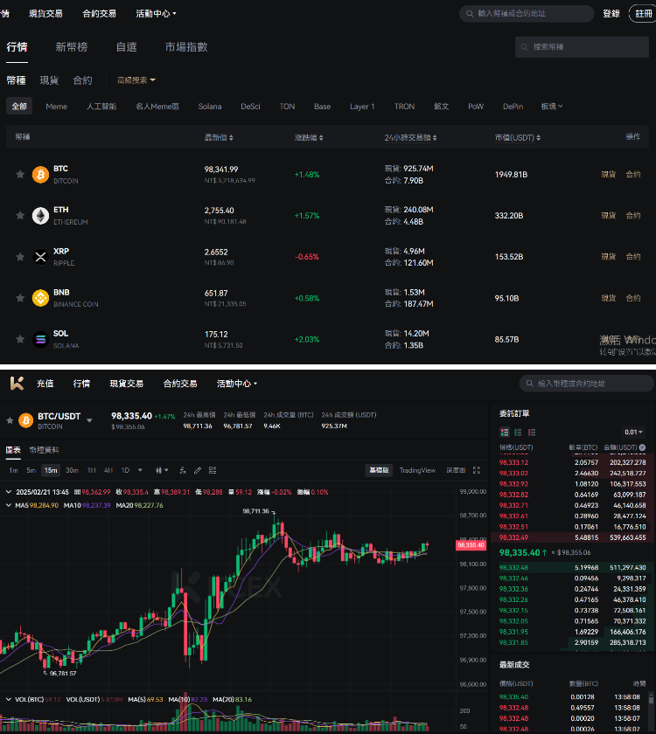656x734 pixels.
Task: Star XRP row as favorite
Action: click(x=20, y=257)
